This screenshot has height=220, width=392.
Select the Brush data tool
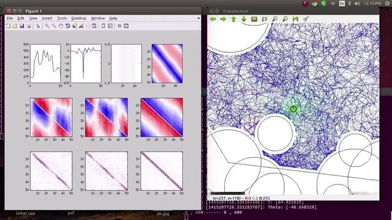coord(81,26)
